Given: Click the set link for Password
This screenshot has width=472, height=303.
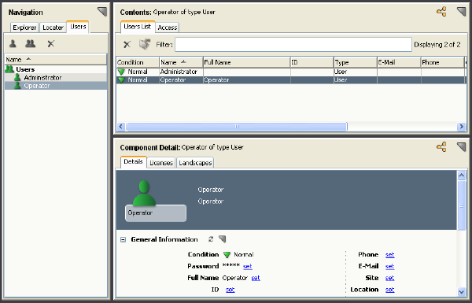Looking at the screenshot, I should (248, 266).
